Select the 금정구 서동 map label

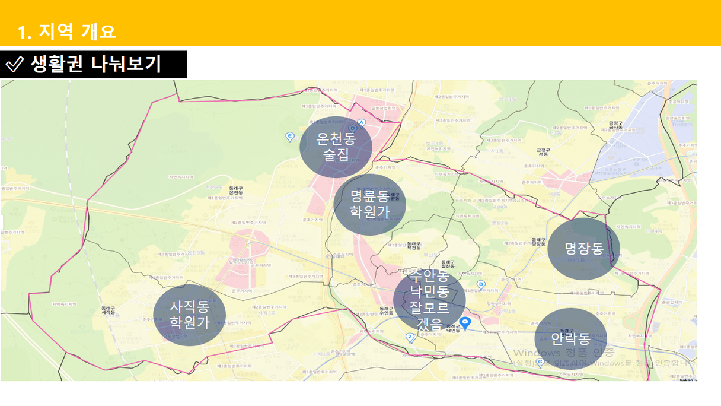tap(544, 152)
